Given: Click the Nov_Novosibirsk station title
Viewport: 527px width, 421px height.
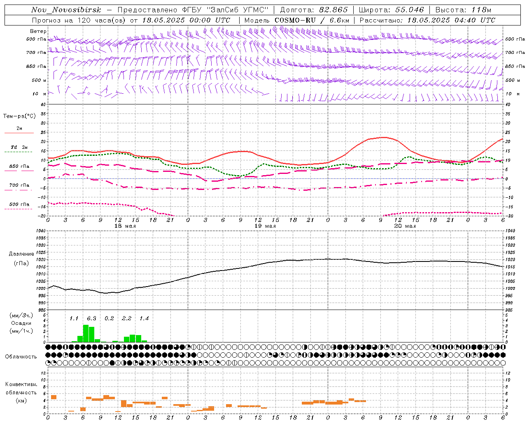Looking at the screenshot, I should click(66, 10).
